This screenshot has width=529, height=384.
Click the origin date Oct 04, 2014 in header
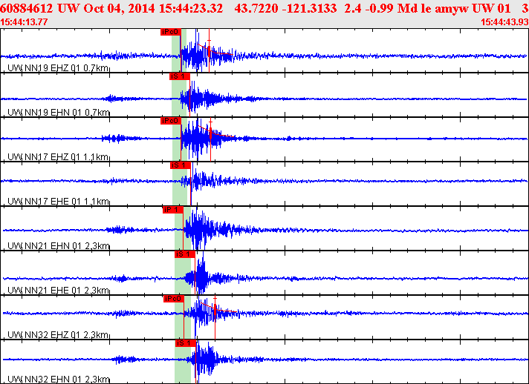pos(118,8)
